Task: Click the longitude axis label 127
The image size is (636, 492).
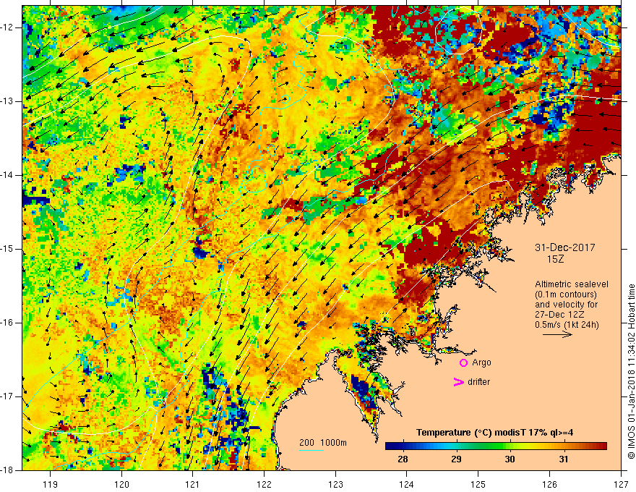Action: [621, 484]
